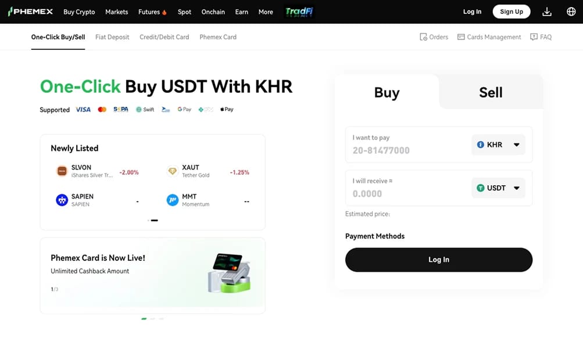Select the One-Click Buy/Sell tab
583x349 pixels.
click(58, 37)
